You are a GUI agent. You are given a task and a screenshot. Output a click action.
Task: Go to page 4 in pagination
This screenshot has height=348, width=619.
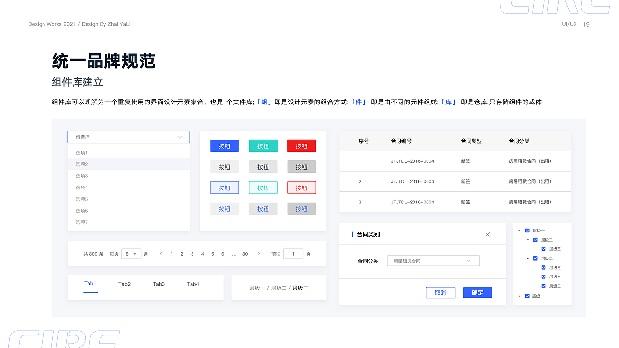coord(202,254)
